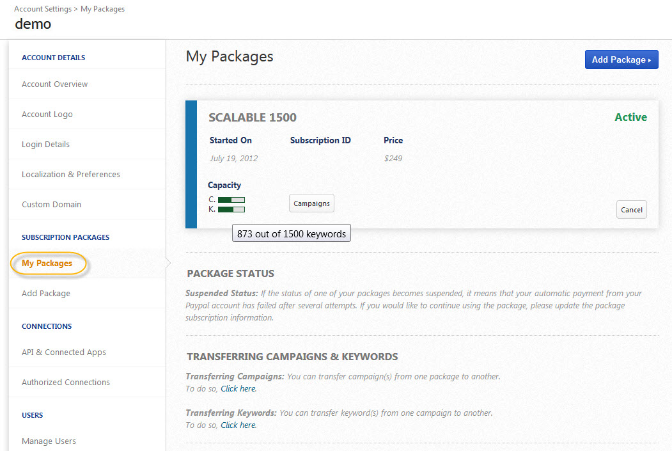Screen dimensions: 672x451
Task: Open Account Overview in sidebar
Action: tap(55, 84)
